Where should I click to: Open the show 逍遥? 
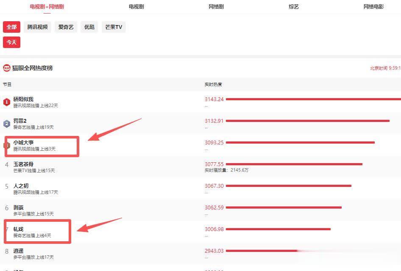pos(18,251)
